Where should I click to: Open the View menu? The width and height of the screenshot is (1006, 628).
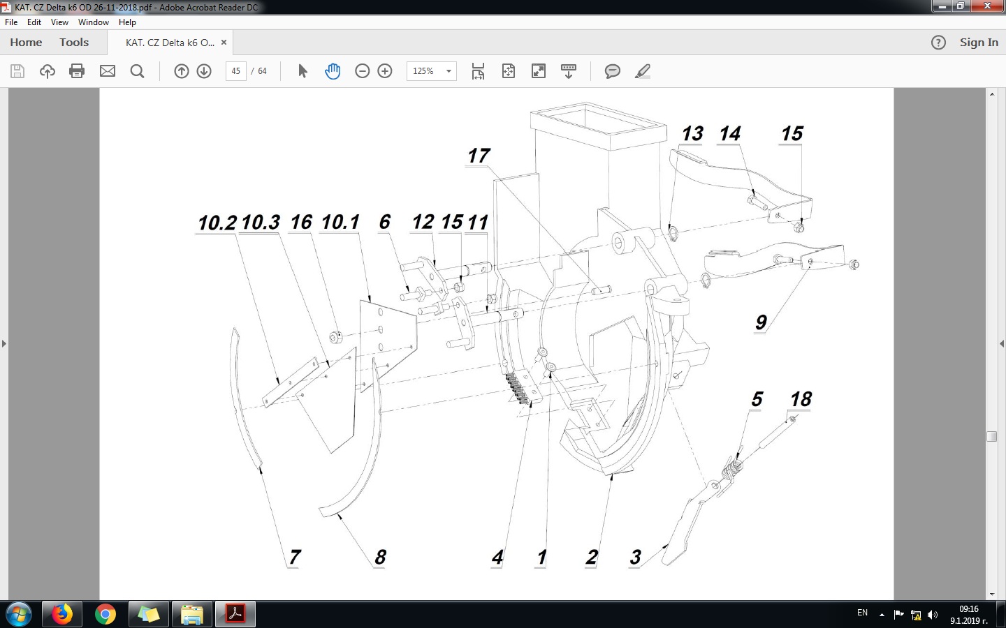tap(59, 22)
